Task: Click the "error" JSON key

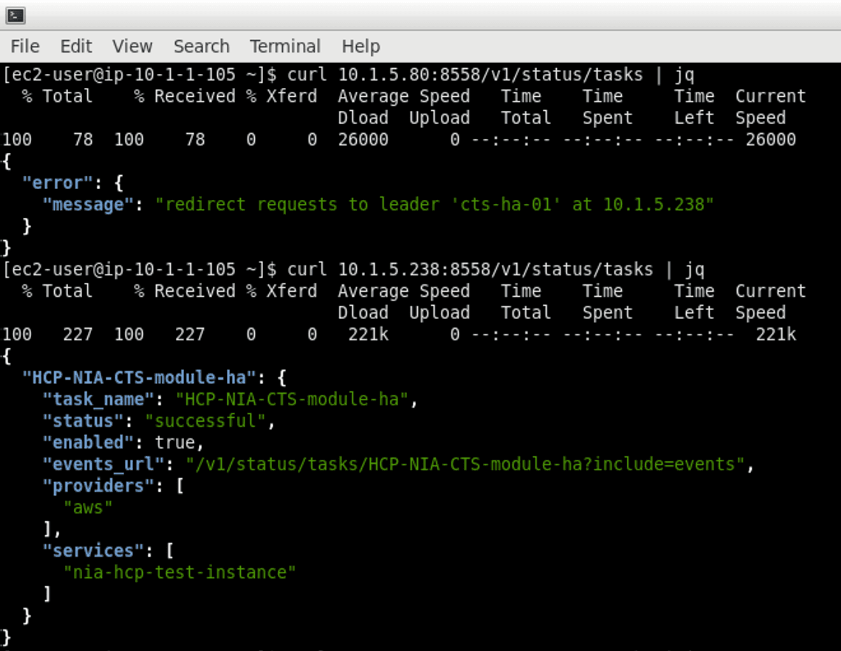Action: (57, 183)
